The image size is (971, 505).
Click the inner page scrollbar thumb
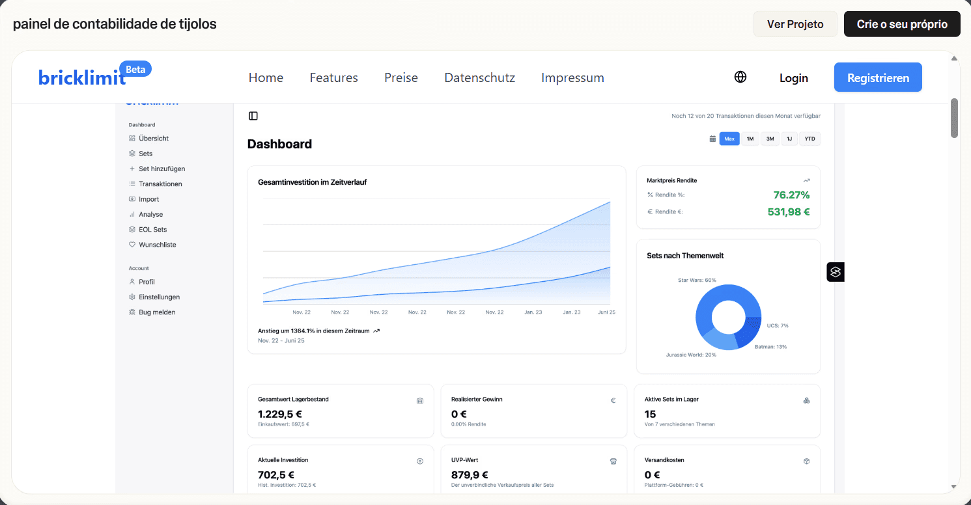coord(955,118)
